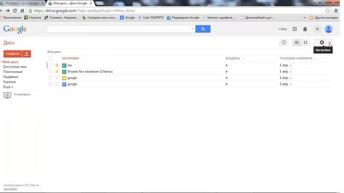
Task: Expand the Ещё menu in sidebar
Action: coord(8,87)
